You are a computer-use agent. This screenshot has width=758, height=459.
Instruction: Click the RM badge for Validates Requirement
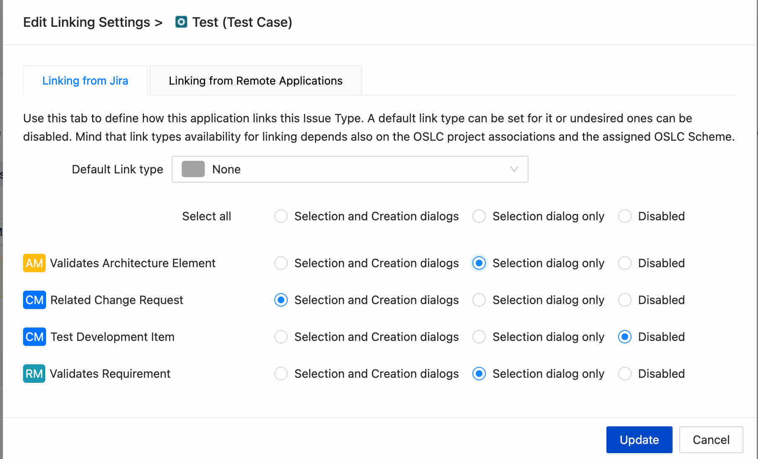(34, 374)
